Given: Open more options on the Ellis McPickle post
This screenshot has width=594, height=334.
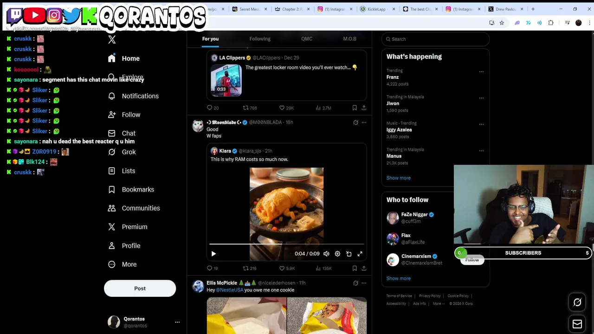Looking at the screenshot, I should click(x=364, y=283).
